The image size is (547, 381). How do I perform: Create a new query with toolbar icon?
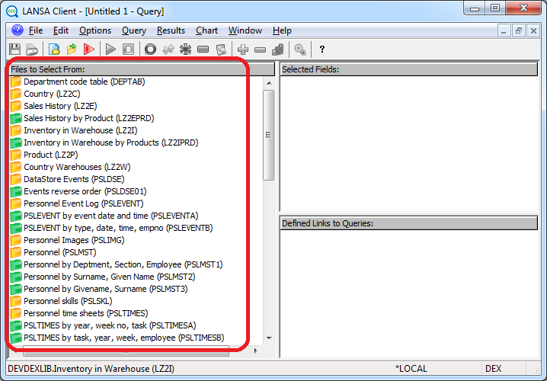54,50
